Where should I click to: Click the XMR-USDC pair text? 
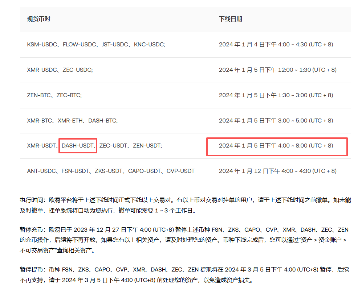pos(42,70)
